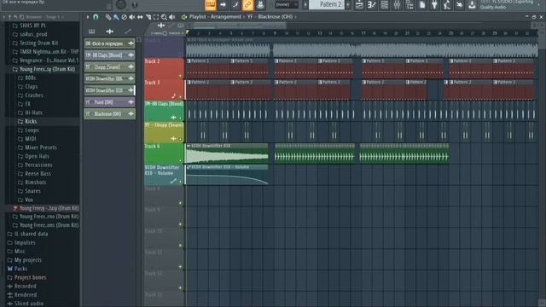Click the render/export download icon in toolbar

(472, 4)
